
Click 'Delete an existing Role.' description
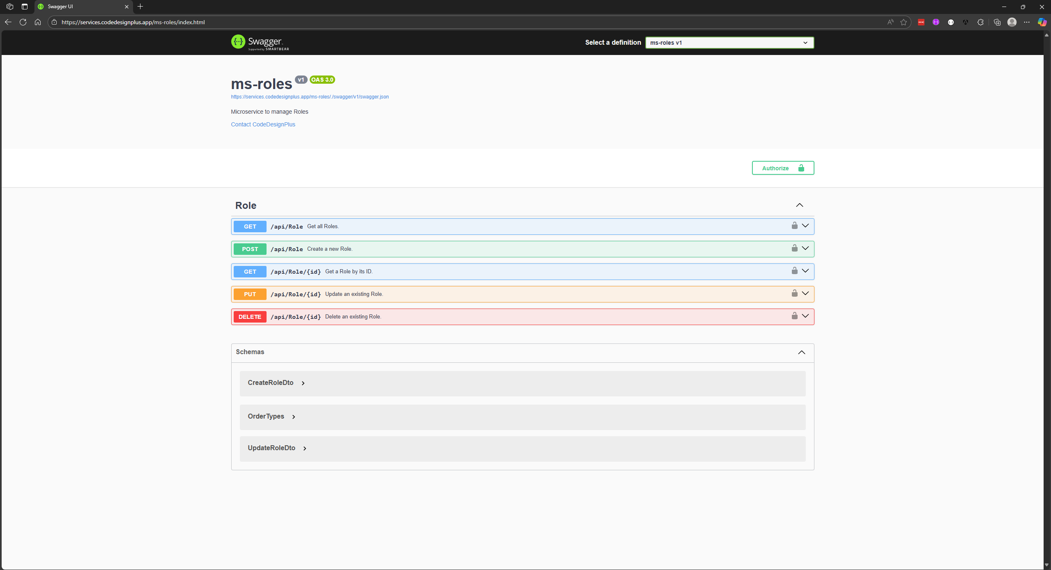point(353,317)
